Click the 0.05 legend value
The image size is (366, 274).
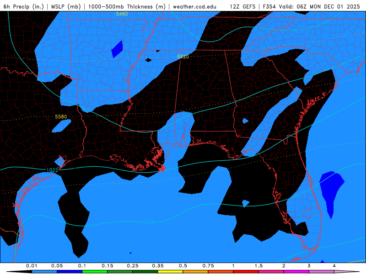pyautogui.click(x=57, y=266)
